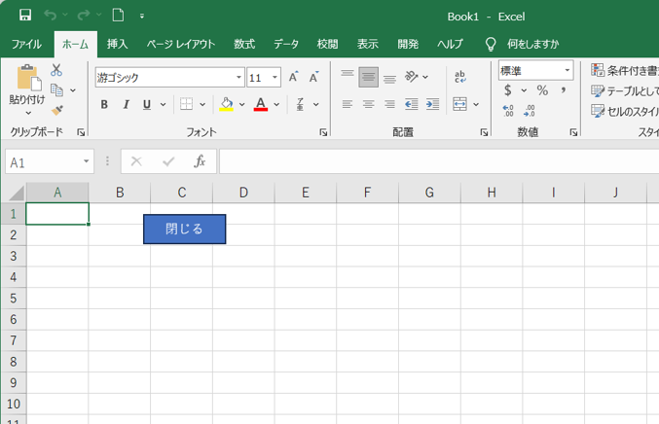Switch to the 数式 tab
Viewport: 659px width, 424px height.
pyautogui.click(x=244, y=44)
